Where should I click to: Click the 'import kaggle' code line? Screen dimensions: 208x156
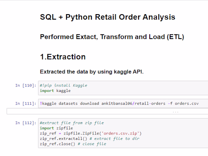[55, 91]
